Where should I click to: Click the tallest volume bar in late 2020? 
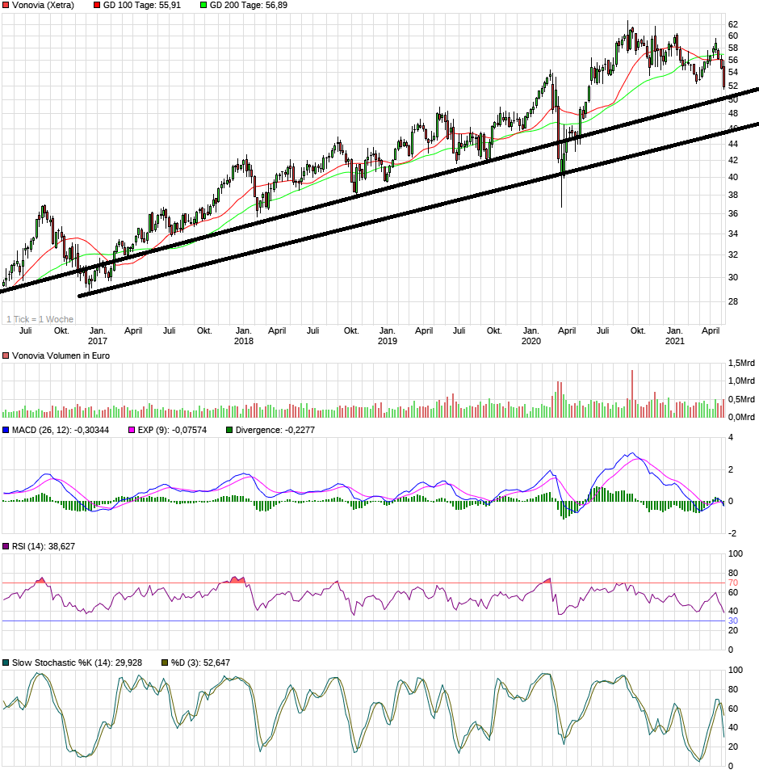tap(632, 394)
